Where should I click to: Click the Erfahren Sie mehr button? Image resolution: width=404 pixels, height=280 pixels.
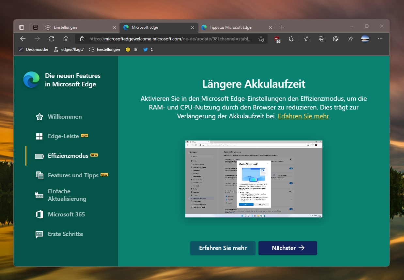pos(223,248)
